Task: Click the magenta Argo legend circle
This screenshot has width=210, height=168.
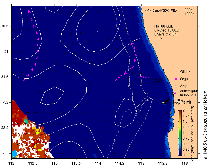Action: (x=176, y=79)
